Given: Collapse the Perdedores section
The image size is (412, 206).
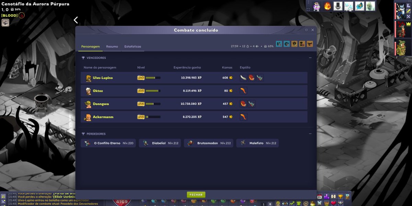Looking at the screenshot, I should [x=310, y=134].
